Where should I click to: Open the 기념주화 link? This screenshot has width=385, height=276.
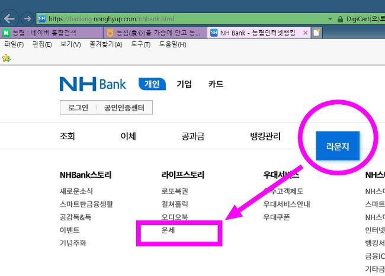73,243
